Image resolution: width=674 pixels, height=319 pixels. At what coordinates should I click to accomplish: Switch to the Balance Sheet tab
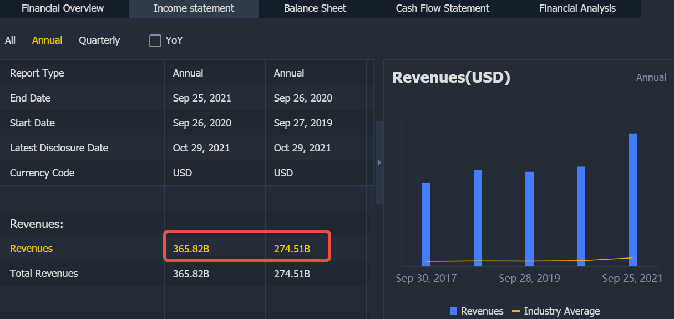point(315,8)
